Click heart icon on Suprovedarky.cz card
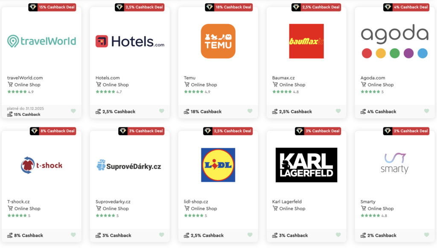The height and width of the screenshot is (248, 437). 162,235
